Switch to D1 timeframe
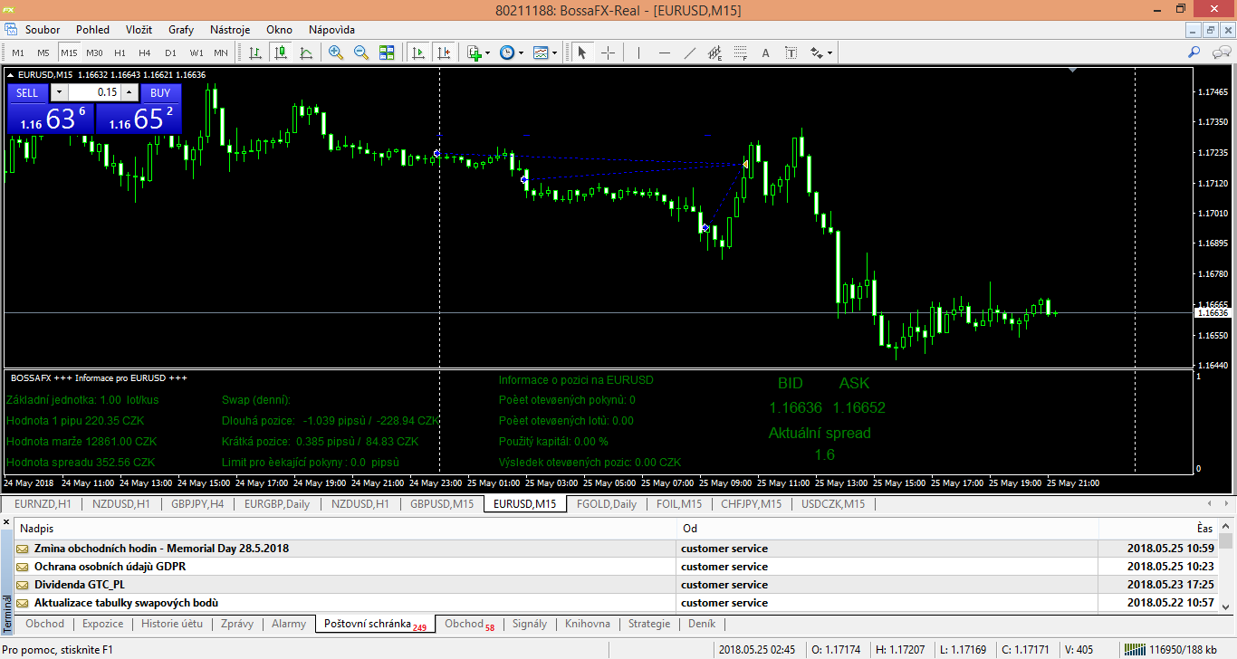 [170, 53]
